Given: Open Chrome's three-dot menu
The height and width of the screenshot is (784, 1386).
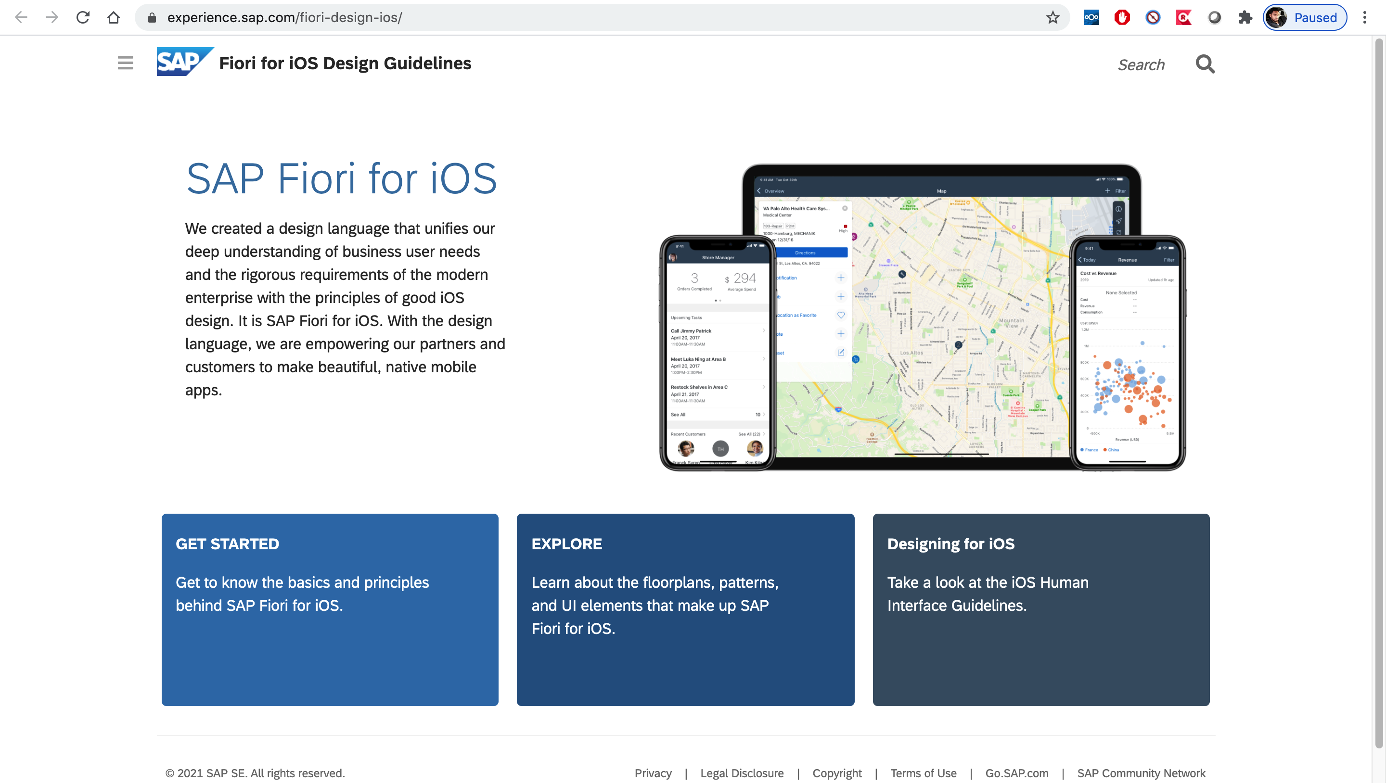Looking at the screenshot, I should tap(1364, 17).
